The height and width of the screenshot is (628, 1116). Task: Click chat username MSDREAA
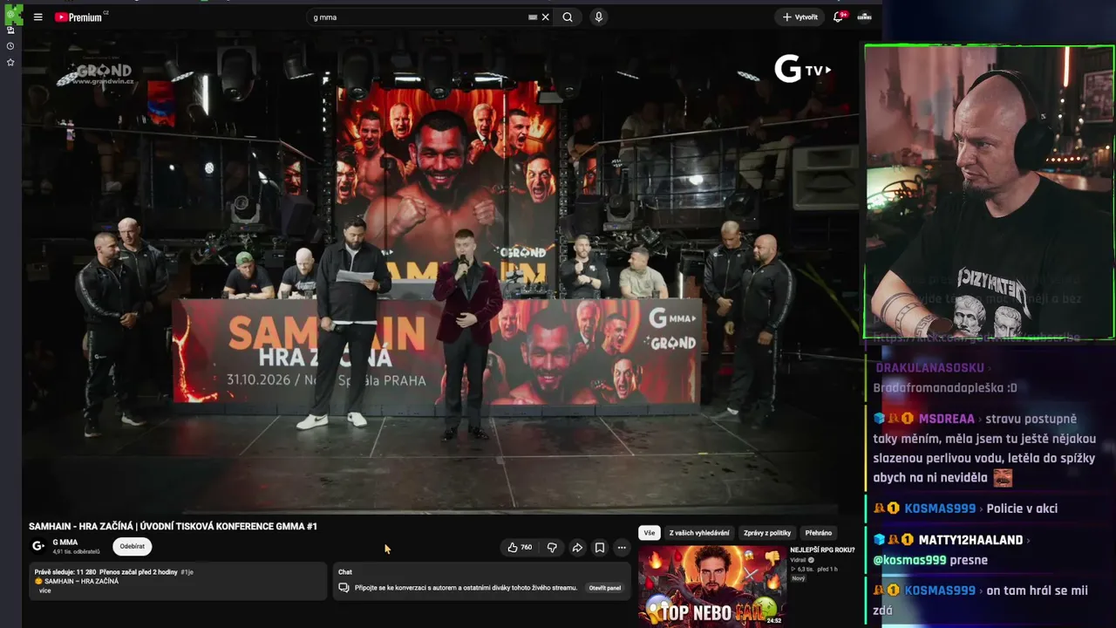click(x=947, y=419)
